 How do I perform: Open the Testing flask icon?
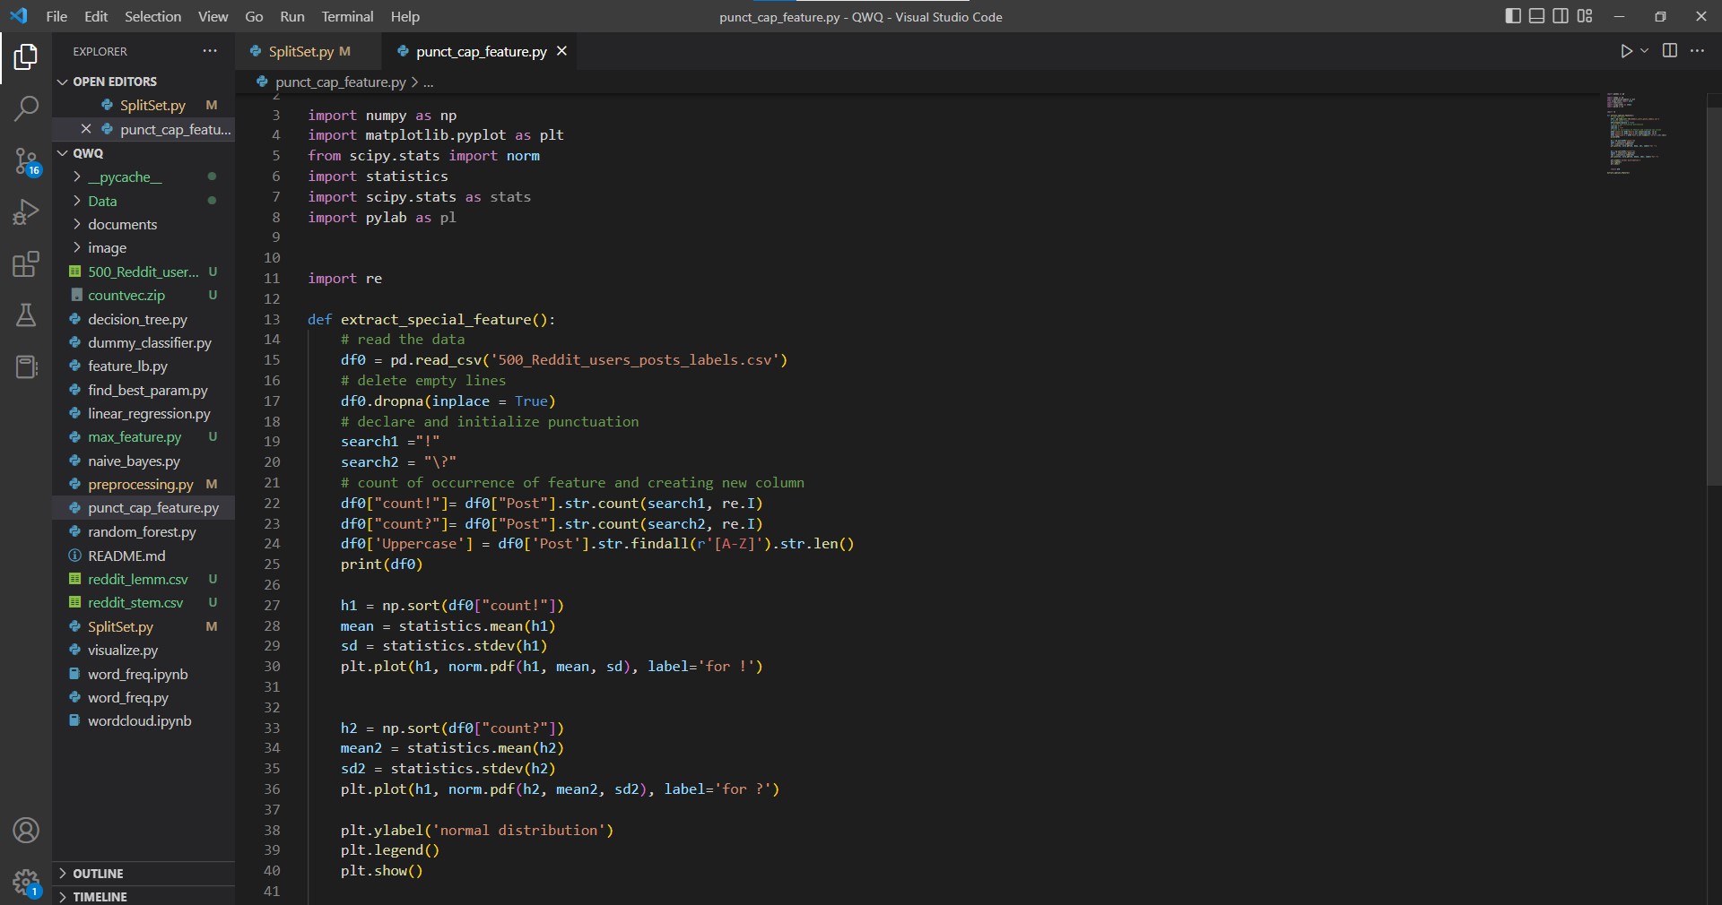click(x=26, y=315)
